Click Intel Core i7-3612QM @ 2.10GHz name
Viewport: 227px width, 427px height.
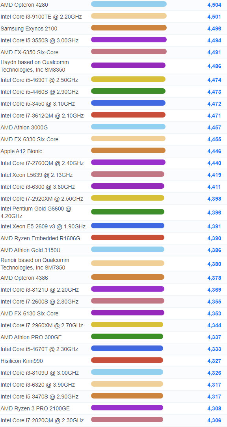[x=42, y=116]
